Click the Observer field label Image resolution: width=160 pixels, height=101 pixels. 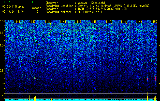pos(52,3)
